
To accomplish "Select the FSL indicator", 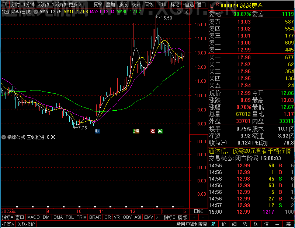I will point(70,217).
